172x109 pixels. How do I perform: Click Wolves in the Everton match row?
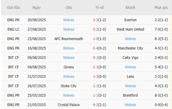coord(69,20)
